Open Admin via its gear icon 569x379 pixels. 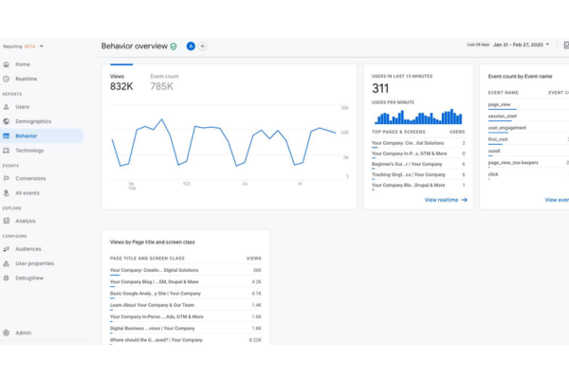(7, 333)
